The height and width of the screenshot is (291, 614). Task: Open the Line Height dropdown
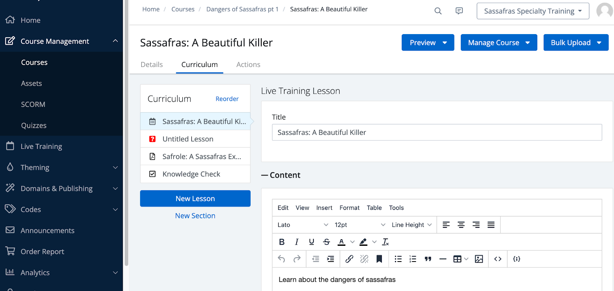click(411, 225)
